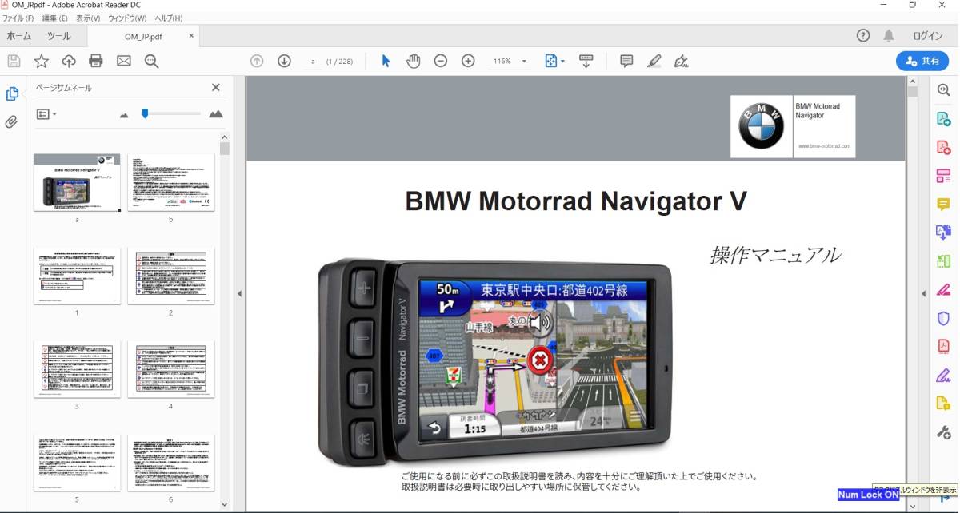Open notifications bell icon
The height and width of the screenshot is (513, 960).
[889, 36]
